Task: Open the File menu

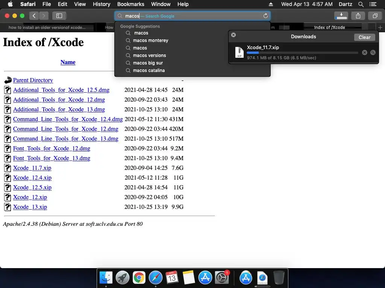Action: pyautogui.click(x=46, y=4)
